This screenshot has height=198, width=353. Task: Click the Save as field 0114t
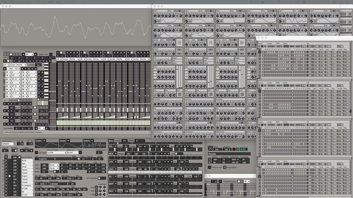coord(72,153)
